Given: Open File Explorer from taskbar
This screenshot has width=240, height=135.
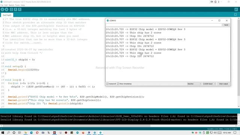Looking at the screenshot, I should coord(25,132).
